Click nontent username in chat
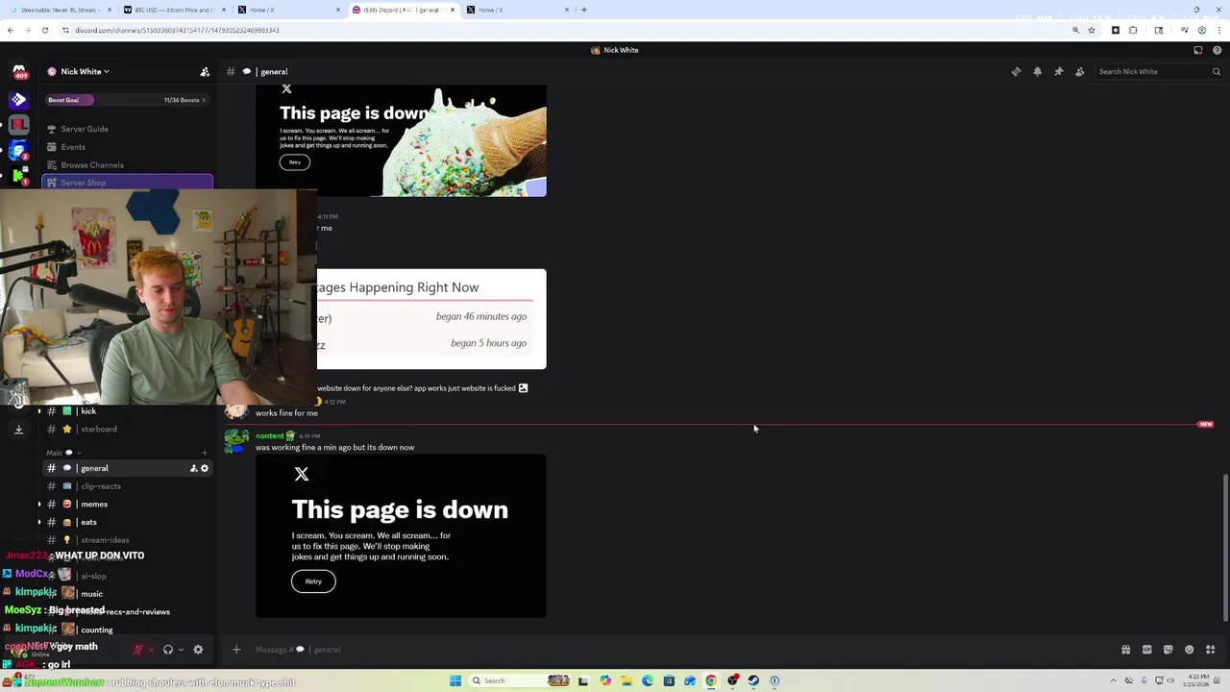The width and height of the screenshot is (1230, 692). 269,436
